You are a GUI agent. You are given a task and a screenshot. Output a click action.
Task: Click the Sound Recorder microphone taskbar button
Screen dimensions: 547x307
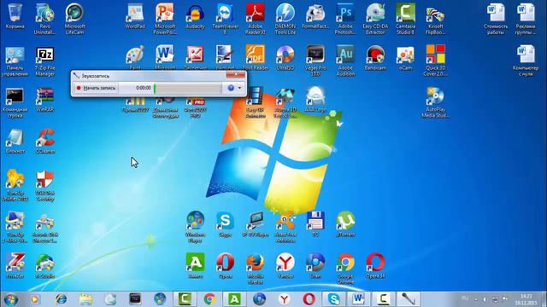[x=408, y=299]
